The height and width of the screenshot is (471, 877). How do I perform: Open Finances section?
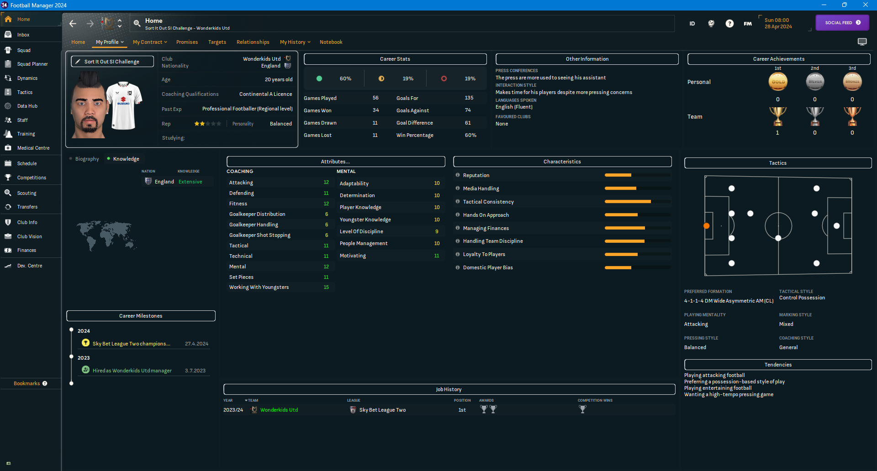pos(30,250)
